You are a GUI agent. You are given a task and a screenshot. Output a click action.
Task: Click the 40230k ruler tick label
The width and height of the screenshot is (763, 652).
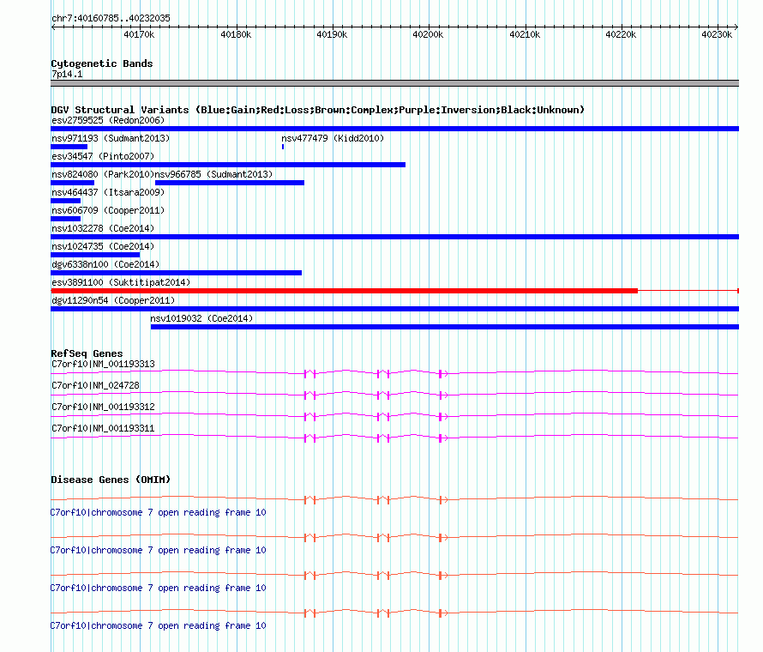pyautogui.click(x=717, y=34)
